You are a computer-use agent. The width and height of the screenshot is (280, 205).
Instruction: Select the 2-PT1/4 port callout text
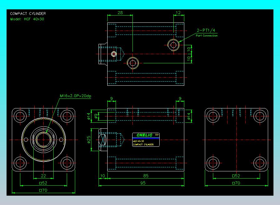coord(206,30)
